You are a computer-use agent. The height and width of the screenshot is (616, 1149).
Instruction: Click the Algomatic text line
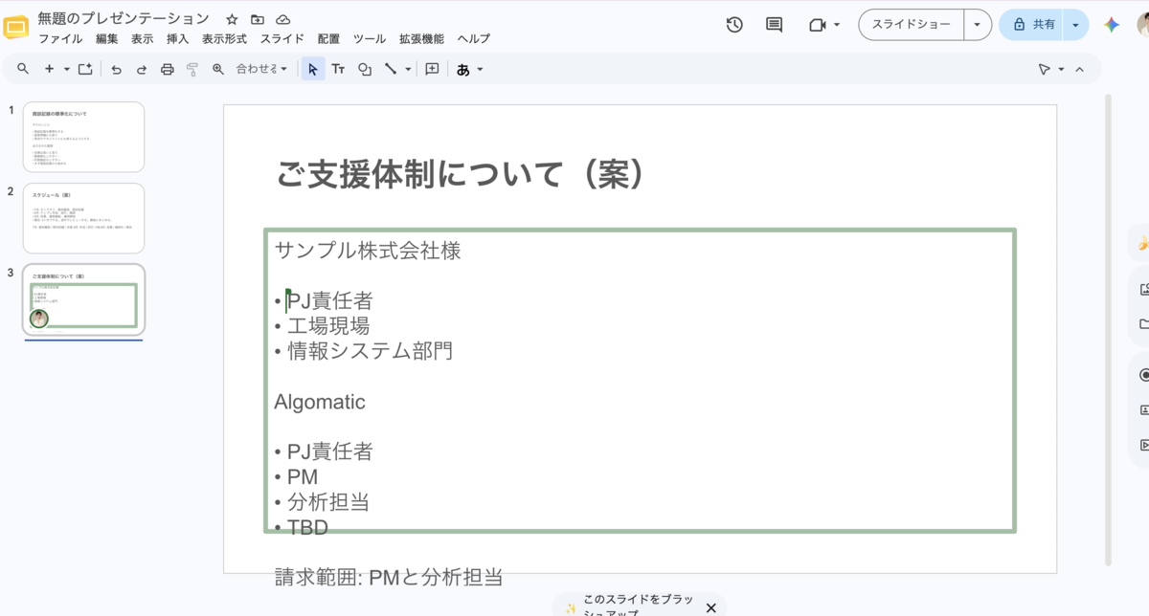pos(320,402)
